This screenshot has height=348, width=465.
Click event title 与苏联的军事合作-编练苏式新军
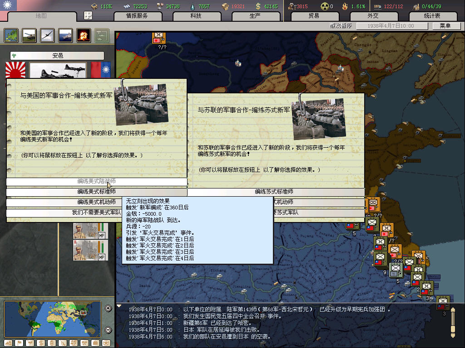(x=244, y=110)
